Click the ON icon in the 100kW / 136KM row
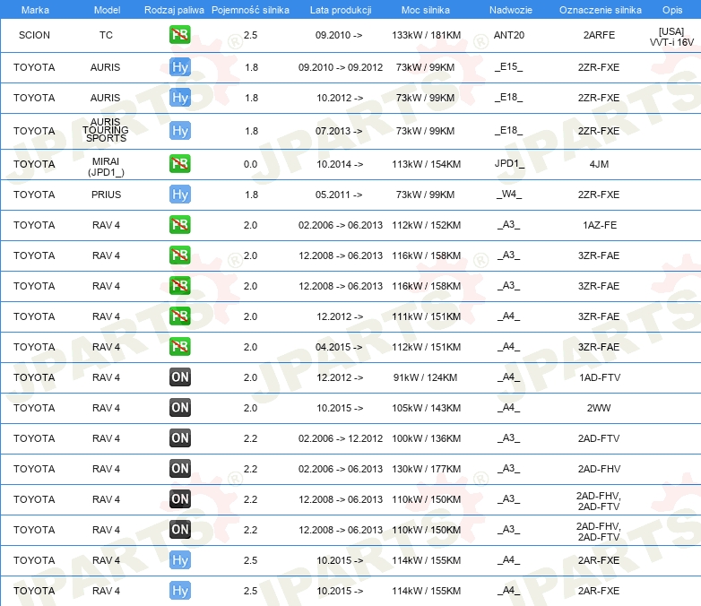The height and width of the screenshot is (606, 701). 179,438
